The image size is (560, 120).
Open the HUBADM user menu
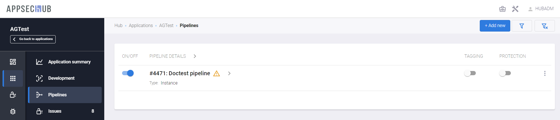(541, 9)
